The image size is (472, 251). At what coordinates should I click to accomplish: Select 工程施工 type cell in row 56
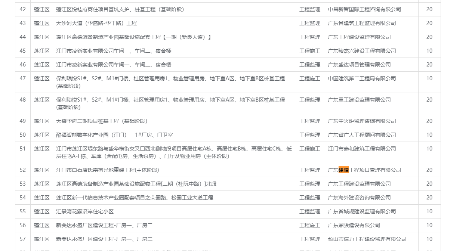pos(310,225)
